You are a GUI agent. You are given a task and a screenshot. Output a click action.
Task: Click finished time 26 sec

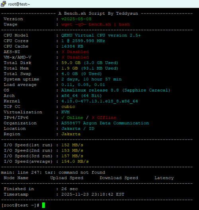(70, 189)
